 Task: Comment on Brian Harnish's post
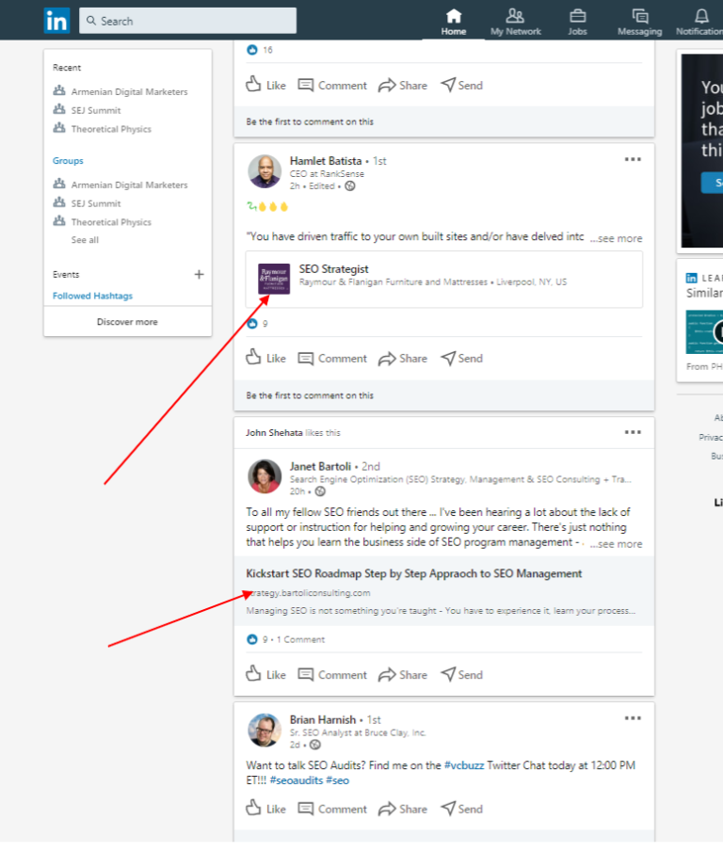click(332, 809)
